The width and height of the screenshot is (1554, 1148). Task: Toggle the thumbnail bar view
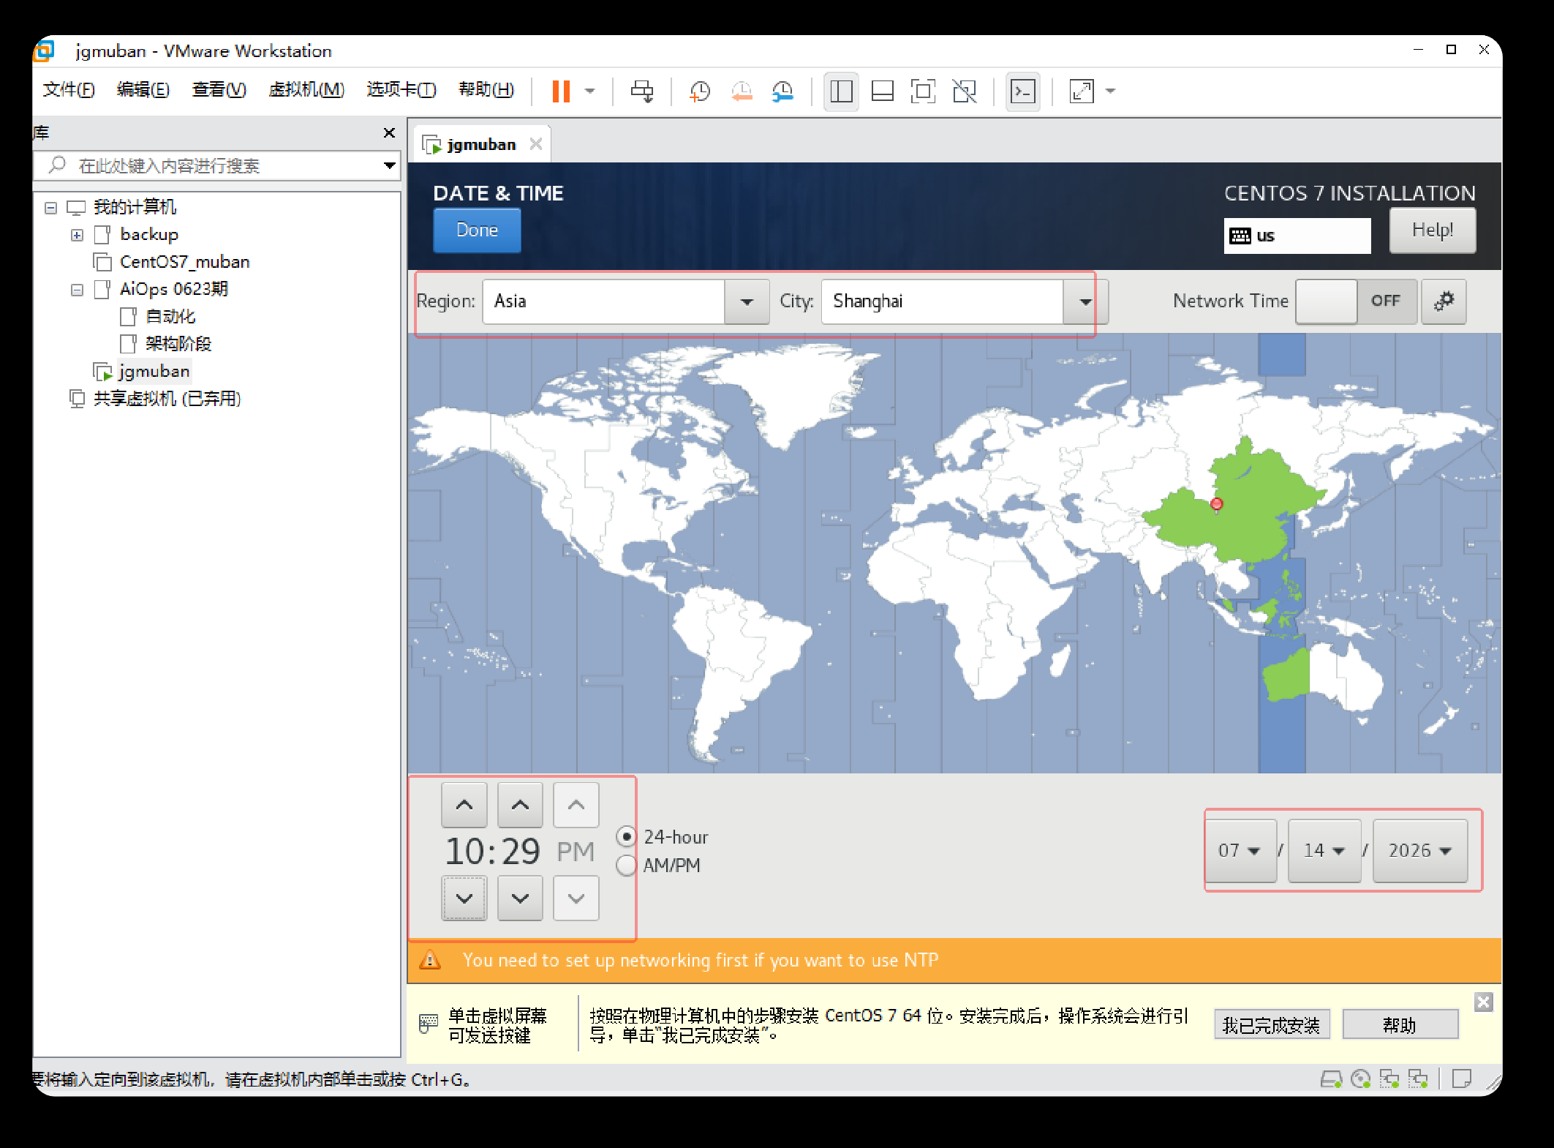(x=883, y=91)
